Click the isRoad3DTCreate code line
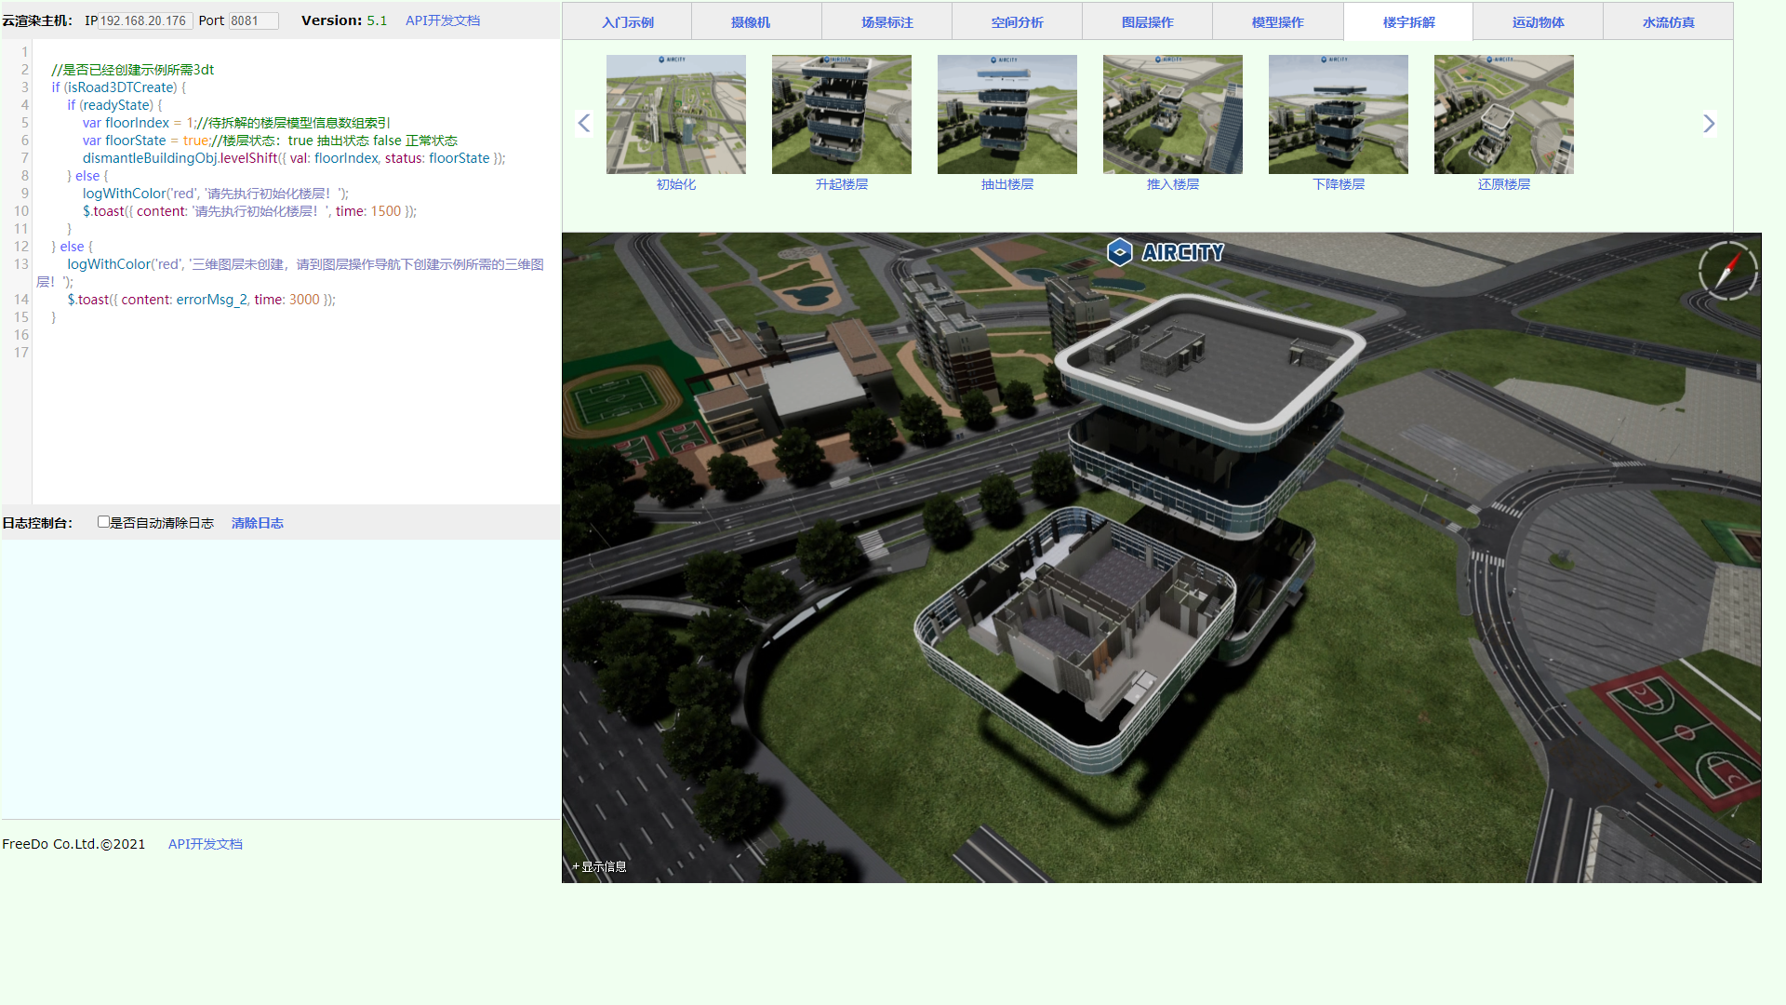This screenshot has width=1786, height=1005. 118,87
